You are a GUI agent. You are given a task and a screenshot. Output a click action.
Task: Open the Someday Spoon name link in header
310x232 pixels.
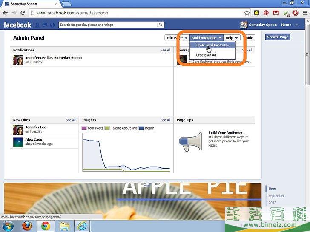pos(263,25)
